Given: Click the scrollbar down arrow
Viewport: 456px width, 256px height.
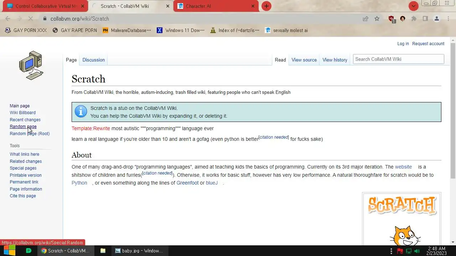Looking at the screenshot, I should tap(453, 242).
